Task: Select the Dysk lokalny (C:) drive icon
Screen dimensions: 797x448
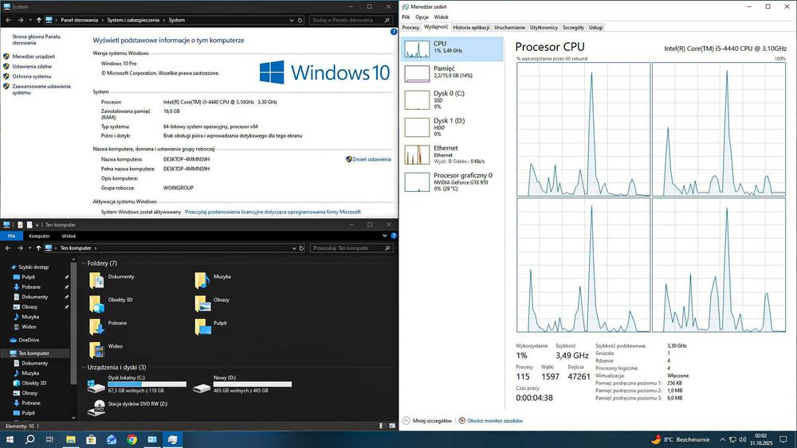Action: pyautogui.click(x=96, y=386)
